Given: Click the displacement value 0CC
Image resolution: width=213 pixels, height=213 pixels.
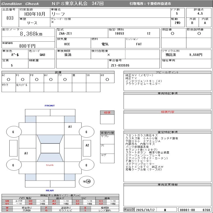Looking at the screenshot, I should (67, 44).
